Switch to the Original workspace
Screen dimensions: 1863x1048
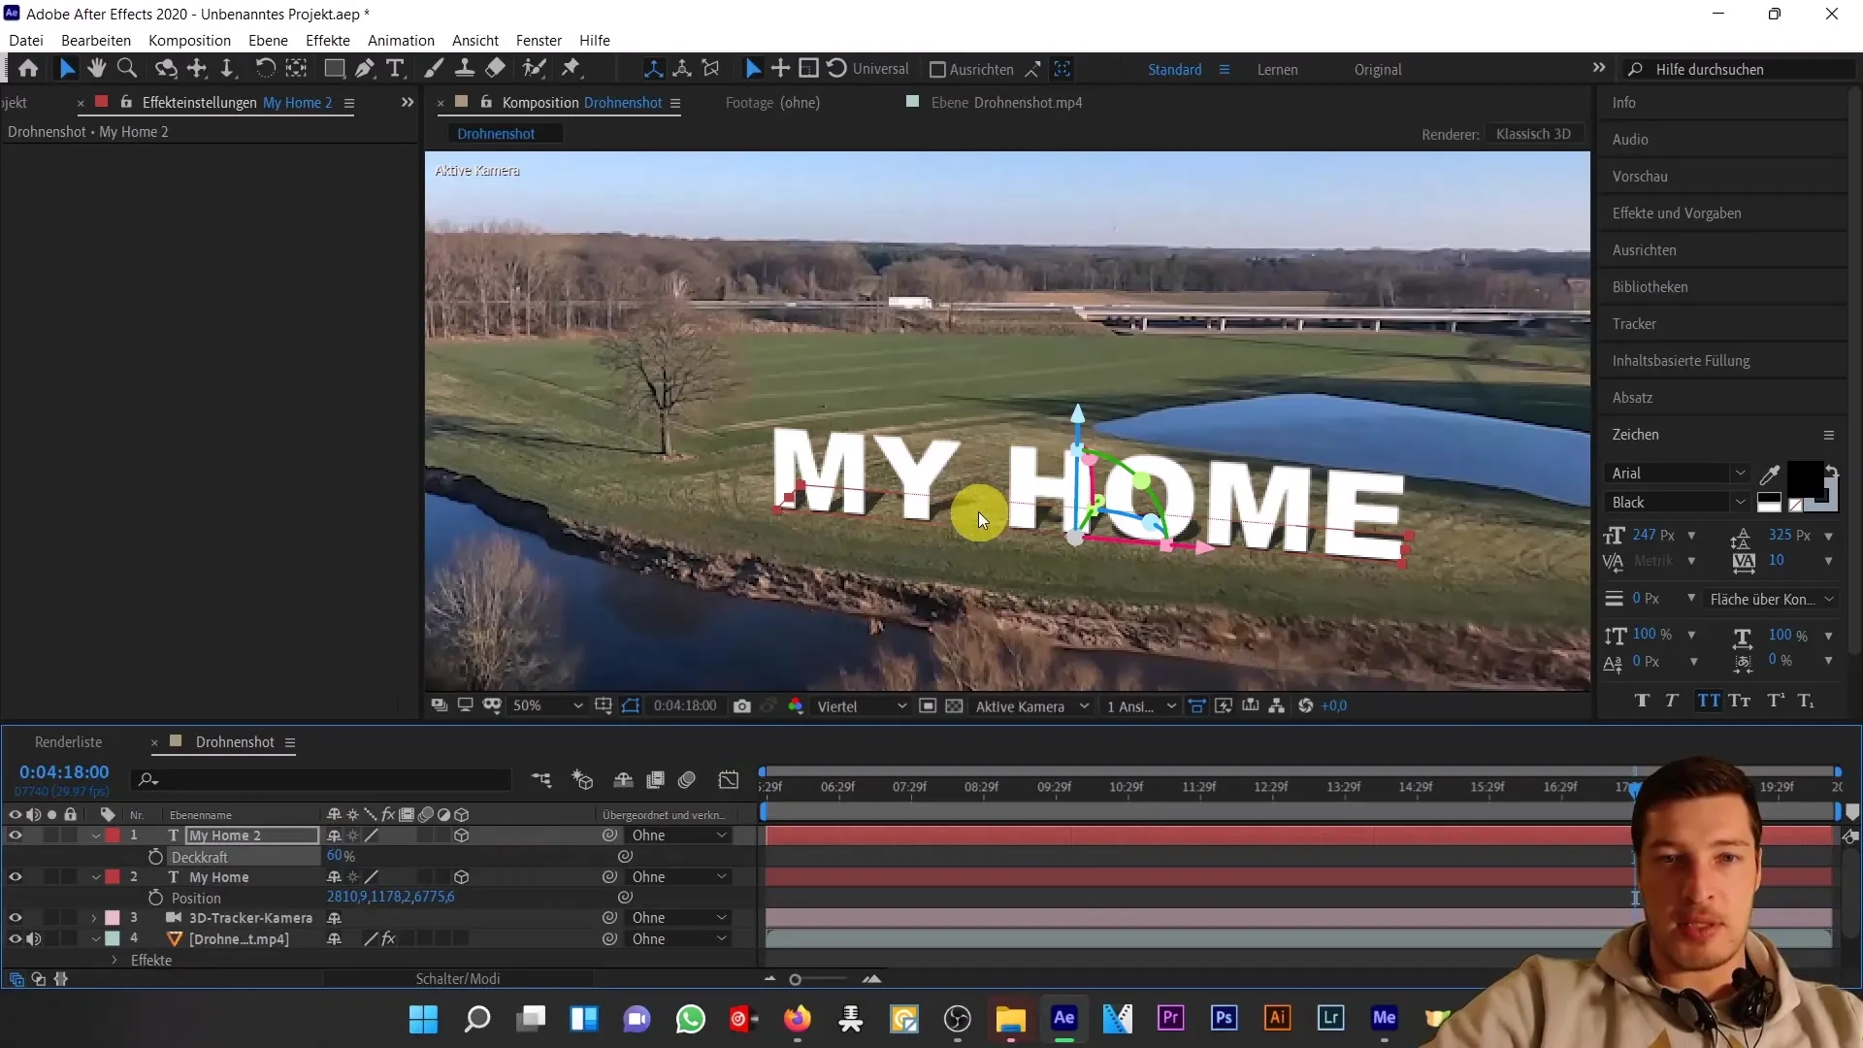(x=1377, y=70)
